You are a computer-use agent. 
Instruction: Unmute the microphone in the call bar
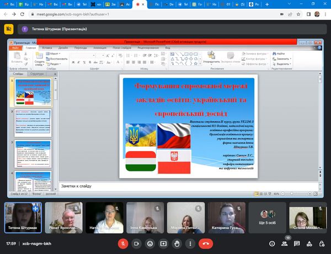pos(123,243)
